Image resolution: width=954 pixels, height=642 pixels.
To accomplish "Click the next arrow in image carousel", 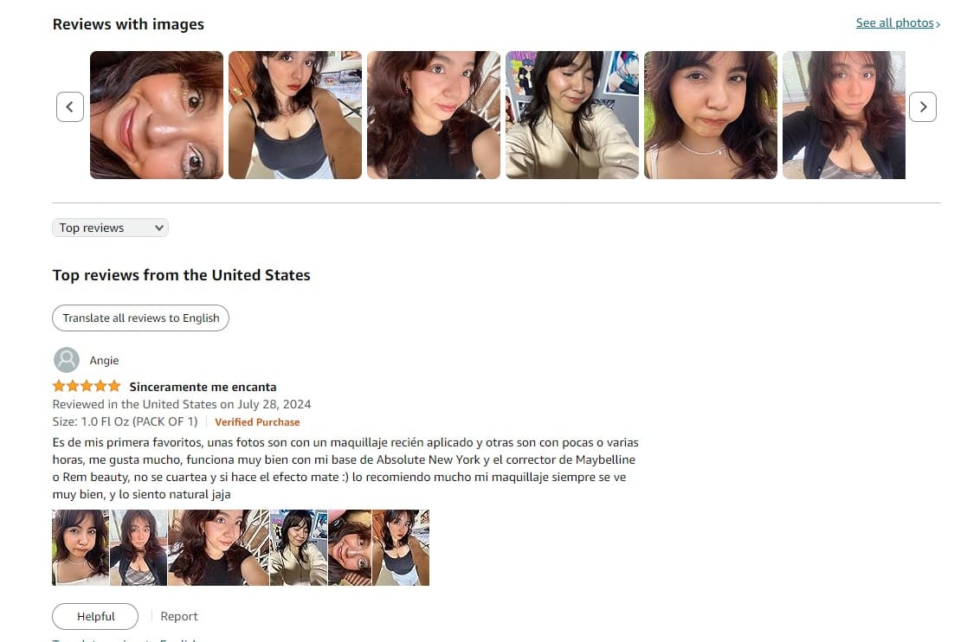I will tap(922, 107).
